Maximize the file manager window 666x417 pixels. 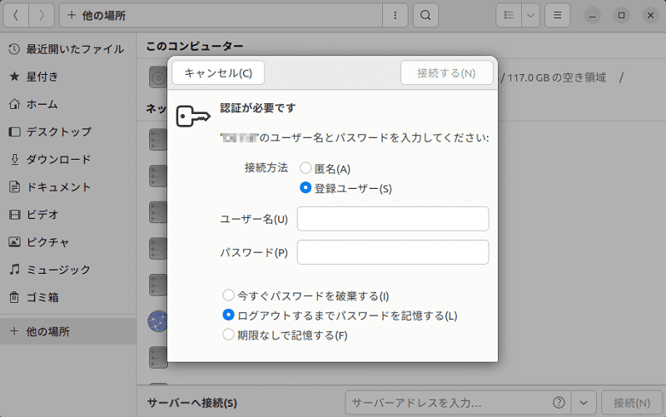click(621, 16)
